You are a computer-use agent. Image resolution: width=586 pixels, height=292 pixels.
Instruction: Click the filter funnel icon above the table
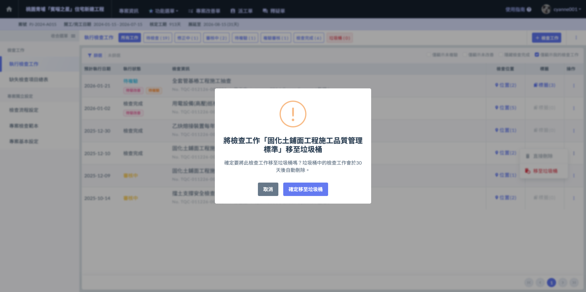tap(90, 55)
